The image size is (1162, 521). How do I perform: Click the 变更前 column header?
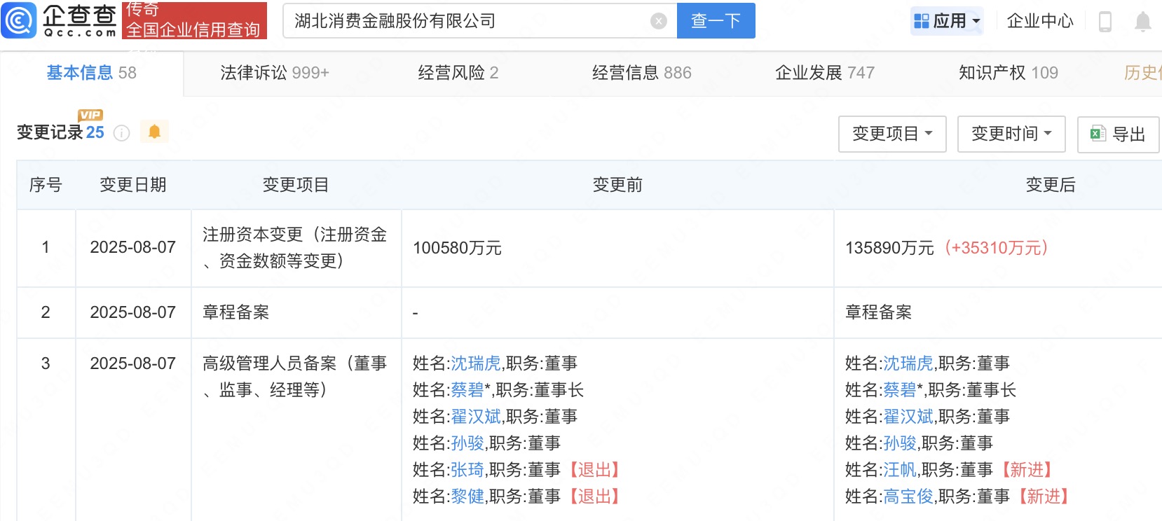(x=617, y=185)
